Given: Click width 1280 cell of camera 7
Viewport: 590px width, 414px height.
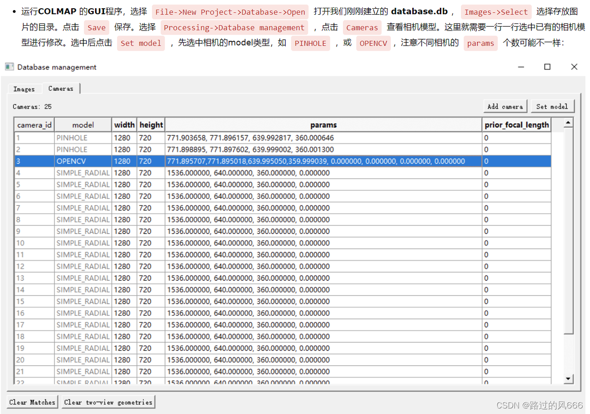Looking at the screenshot, I should point(124,208).
